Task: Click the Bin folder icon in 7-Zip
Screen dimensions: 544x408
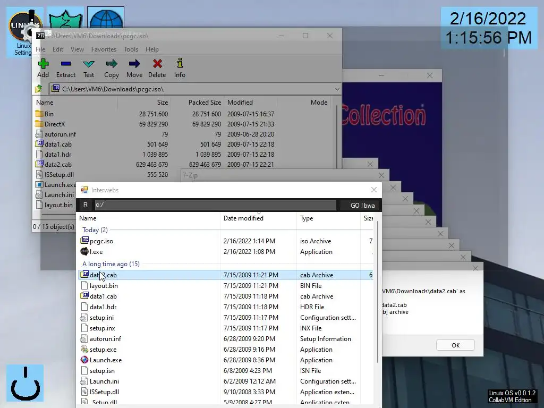Action: pyautogui.click(x=39, y=114)
